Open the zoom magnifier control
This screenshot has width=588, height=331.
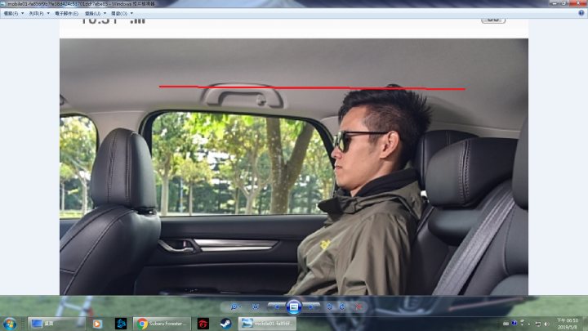[x=235, y=307]
